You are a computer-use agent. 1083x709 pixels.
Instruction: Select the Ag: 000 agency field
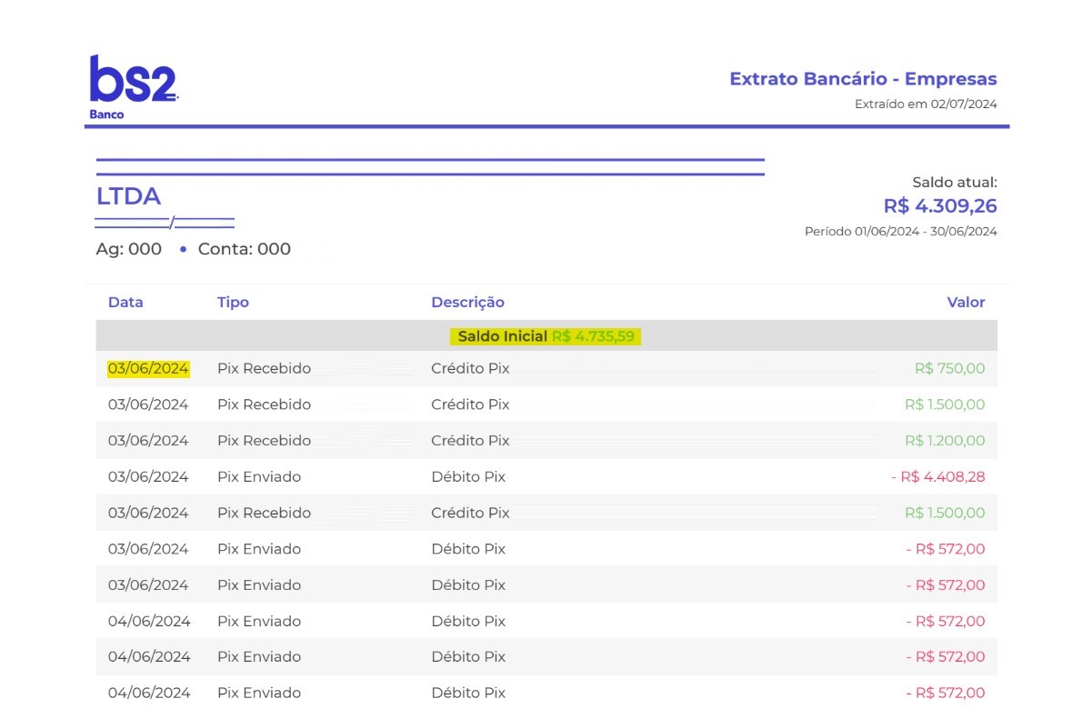(129, 248)
